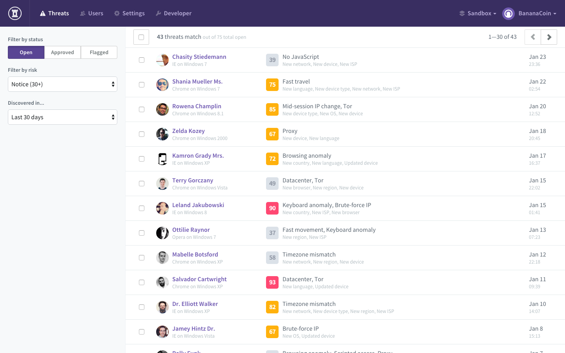
Task: Click Shania Mueller's avatar
Action: coord(162,85)
